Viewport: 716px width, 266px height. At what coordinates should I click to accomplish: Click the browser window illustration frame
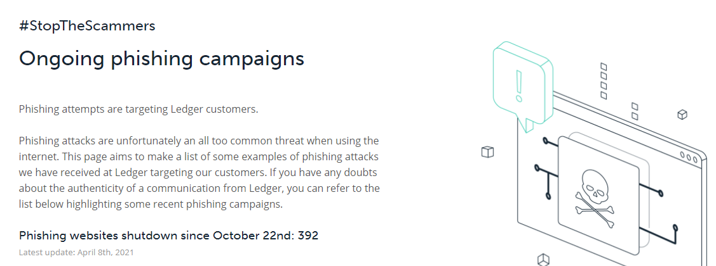612,177
